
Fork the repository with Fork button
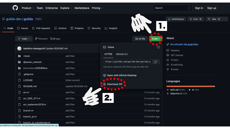tap(196, 19)
